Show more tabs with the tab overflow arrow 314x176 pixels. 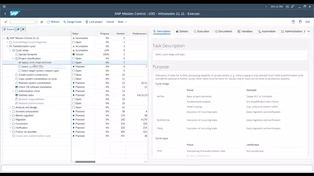point(305,31)
